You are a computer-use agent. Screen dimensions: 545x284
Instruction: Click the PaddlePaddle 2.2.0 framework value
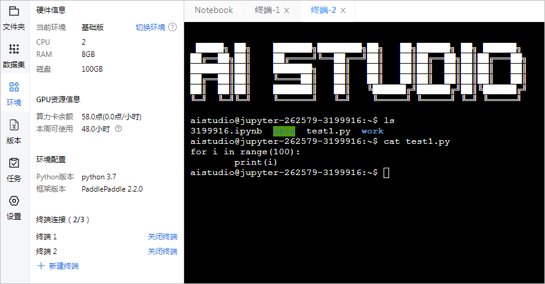pyautogui.click(x=112, y=189)
